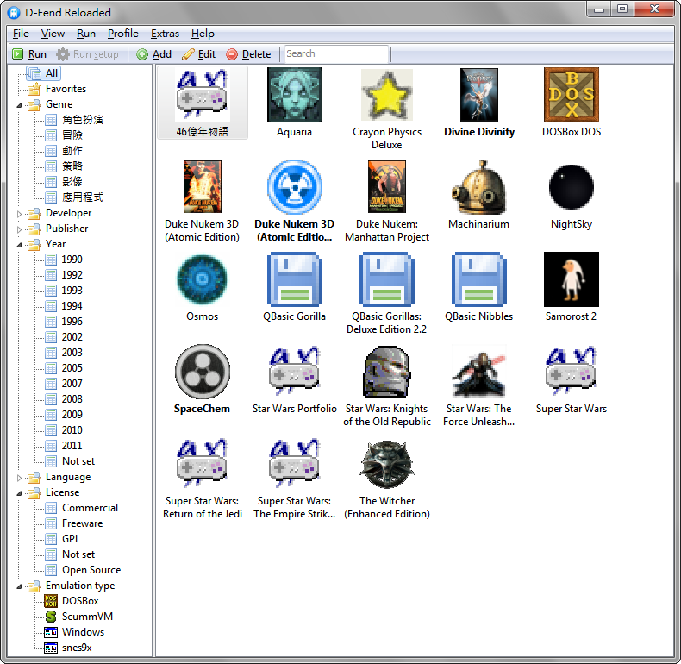Image resolution: width=681 pixels, height=664 pixels.
Task: Select the Star Wars Portfolio icon
Action: 295,372
